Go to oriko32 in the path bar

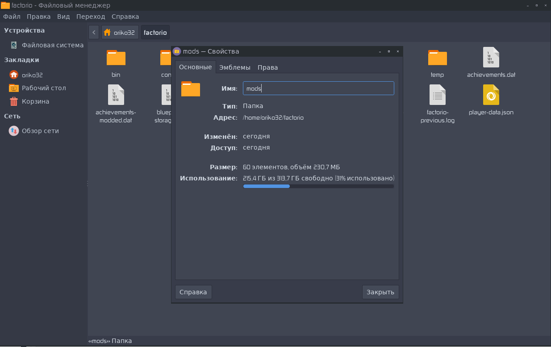120,33
